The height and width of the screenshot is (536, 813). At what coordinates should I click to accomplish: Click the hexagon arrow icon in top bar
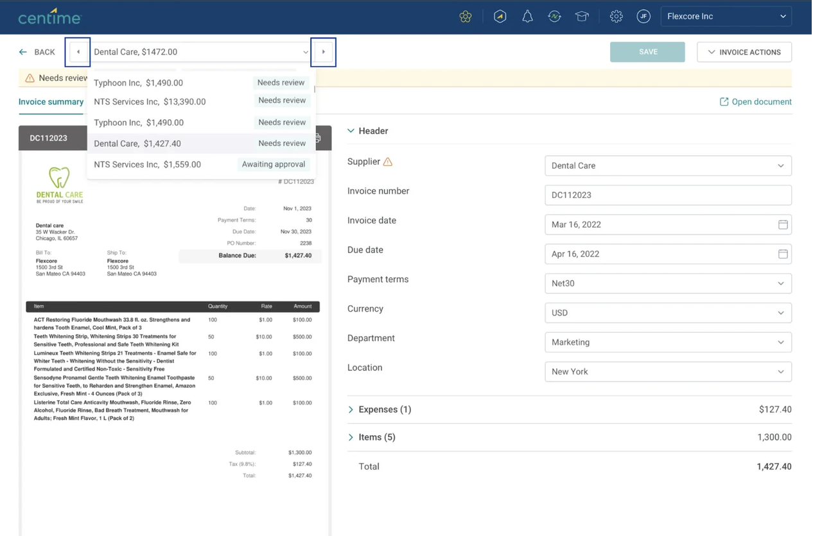click(500, 17)
